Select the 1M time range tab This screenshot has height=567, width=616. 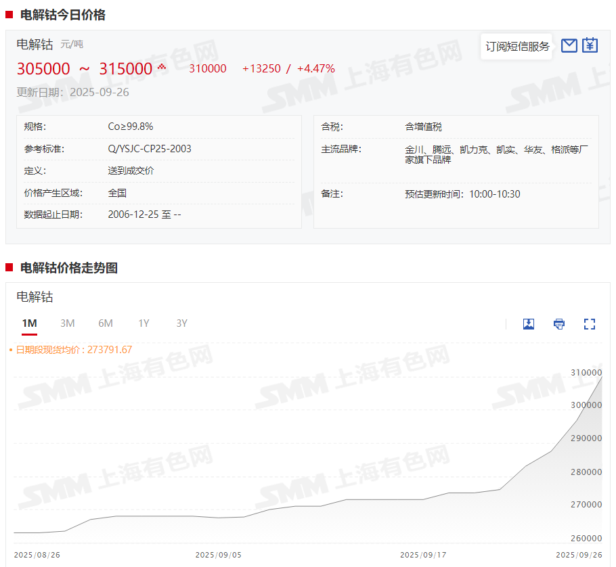pyautogui.click(x=29, y=323)
